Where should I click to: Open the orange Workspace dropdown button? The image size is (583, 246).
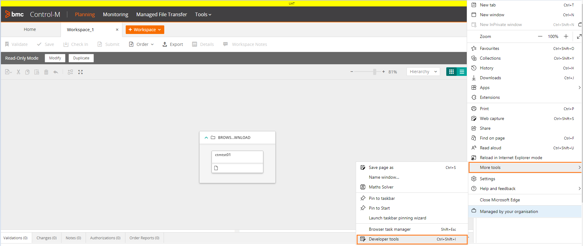pos(145,30)
